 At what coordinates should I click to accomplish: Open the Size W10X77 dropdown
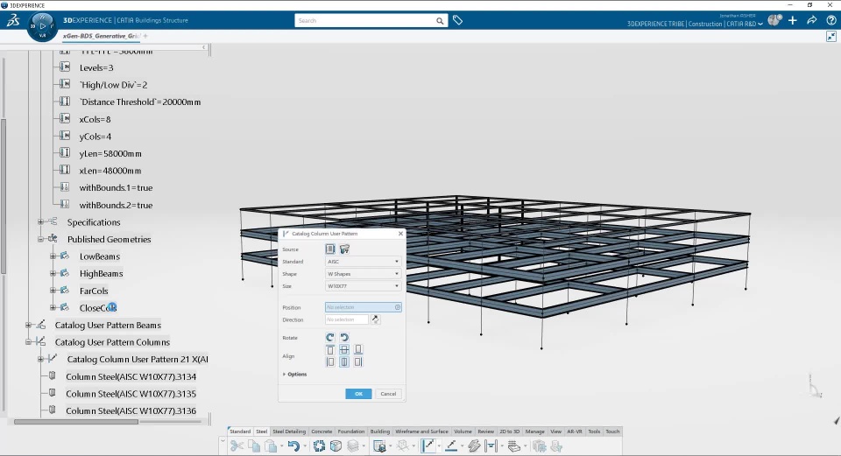pyautogui.click(x=363, y=286)
